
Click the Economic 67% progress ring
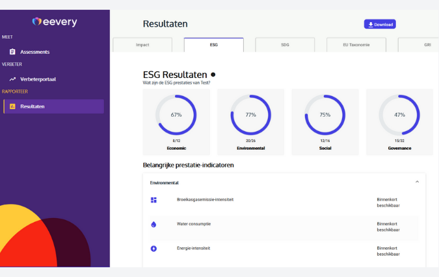(x=176, y=115)
